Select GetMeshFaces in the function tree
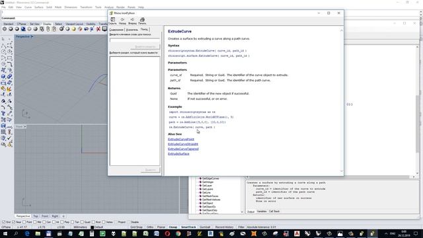This screenshot has height=238, width=423. [x=210, y=196]
